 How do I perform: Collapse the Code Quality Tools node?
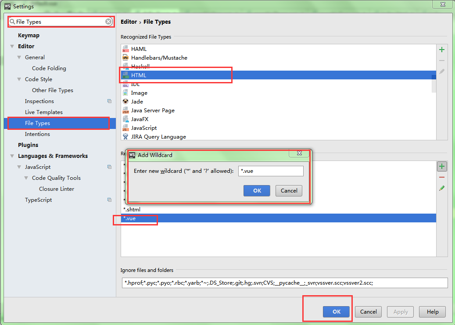[x=26, y=178]
